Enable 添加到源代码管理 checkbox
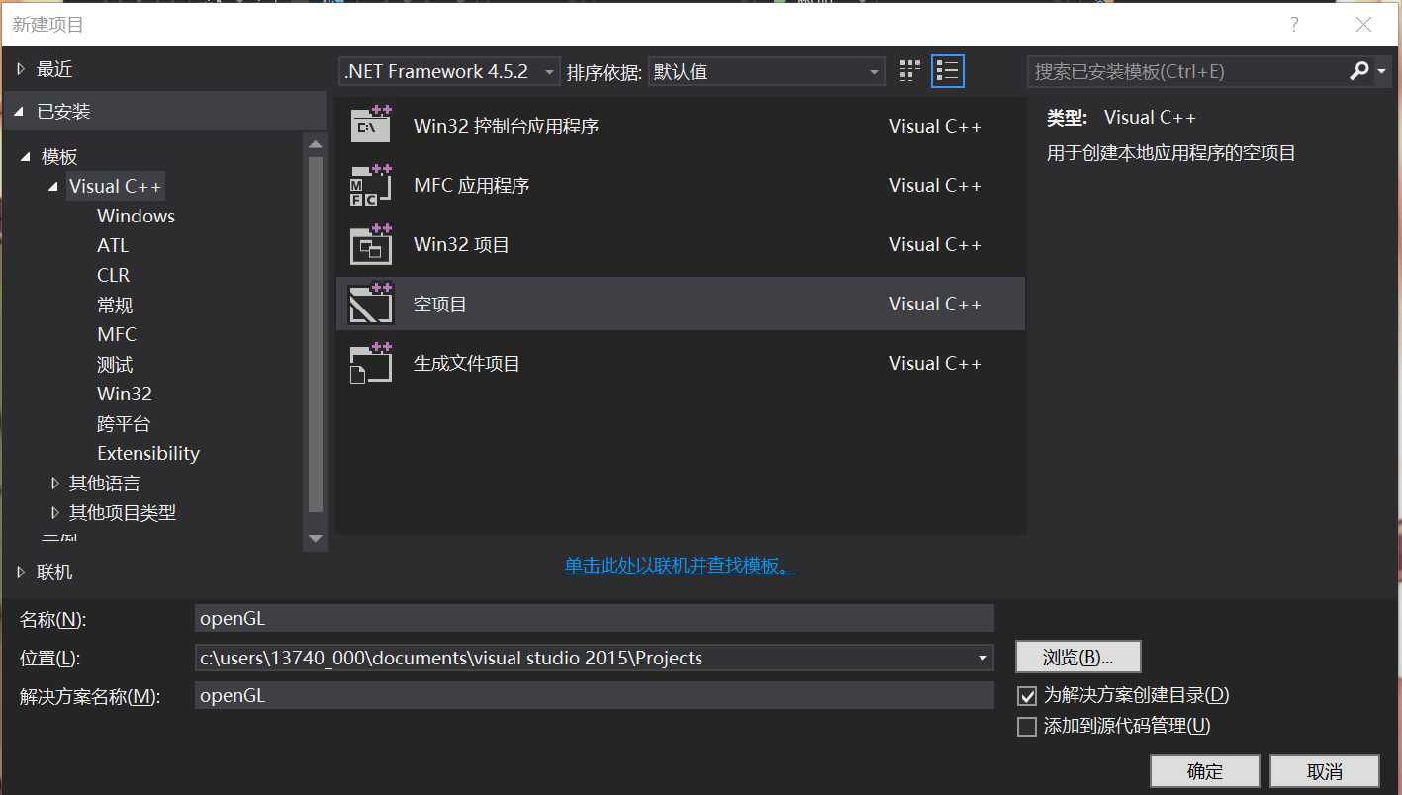Image resolution: width=1402 pixels, height=795 pixels. coord(1027,727)
